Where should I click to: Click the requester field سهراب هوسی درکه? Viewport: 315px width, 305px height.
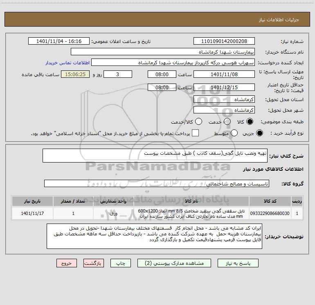click(173, 63)
